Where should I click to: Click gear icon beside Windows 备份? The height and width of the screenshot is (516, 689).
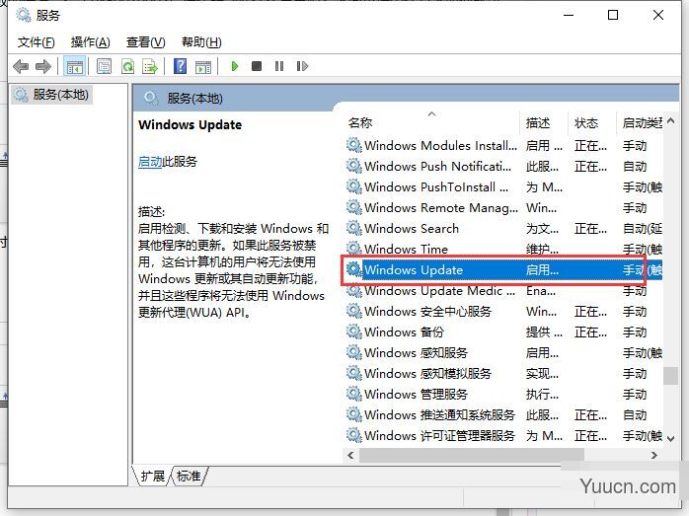pyautogui.click(x=353, y=332)
